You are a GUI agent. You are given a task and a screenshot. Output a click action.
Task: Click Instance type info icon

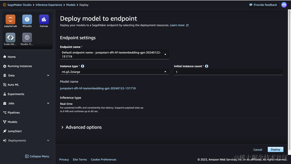(x=83, y=66)
